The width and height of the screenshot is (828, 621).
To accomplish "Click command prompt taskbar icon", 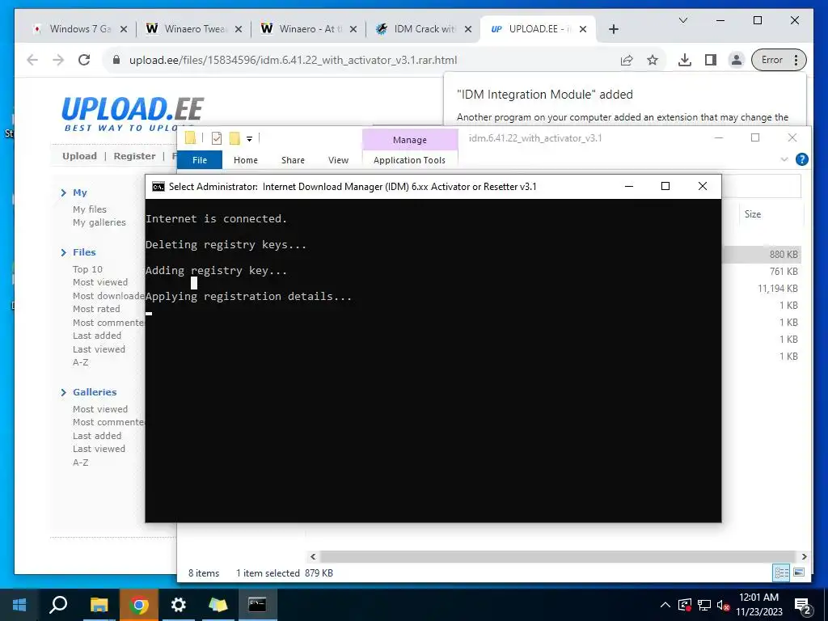I will (257, 605).
